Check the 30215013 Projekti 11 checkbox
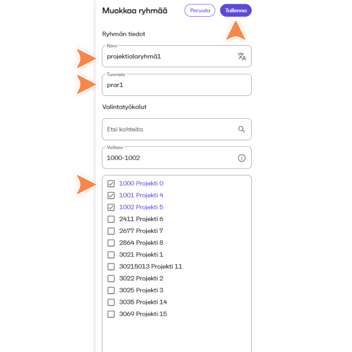Viewport: 352px width, 352px height. tap(111, 267)
